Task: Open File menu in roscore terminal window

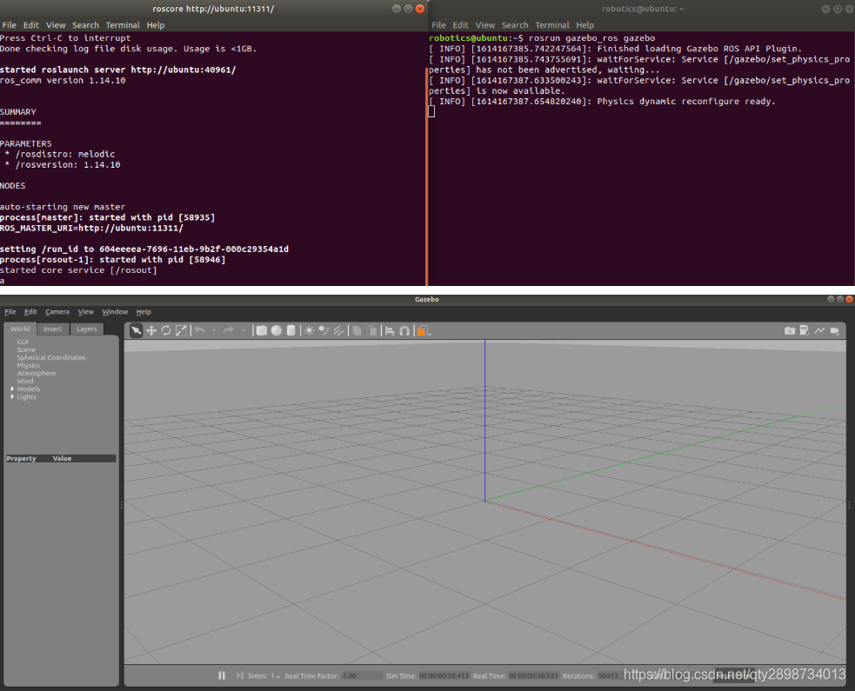Action: point(10,25)
